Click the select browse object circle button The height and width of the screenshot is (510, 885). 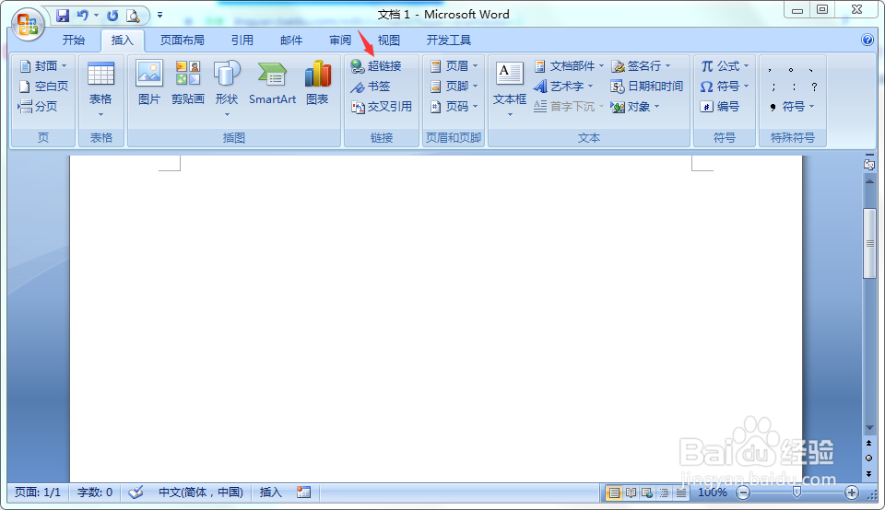[869, 458]
